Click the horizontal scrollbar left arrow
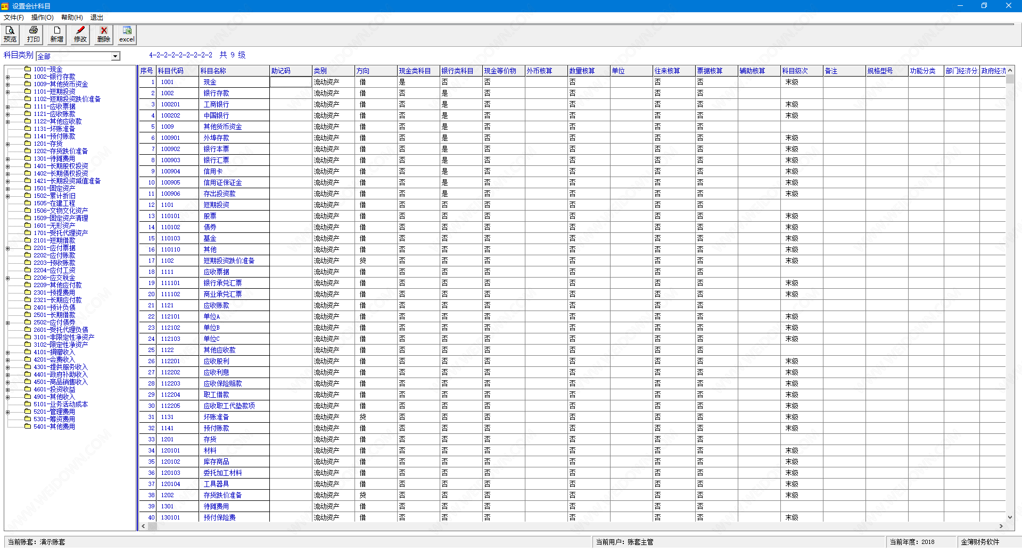Viewport: 1022px width, 553px height. [143, 526]
